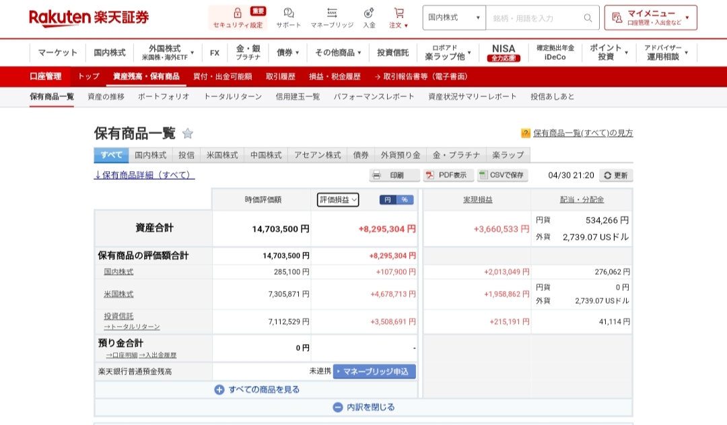Open the FX nav item
The image size is (727, 425).
(x=215, y=53)
